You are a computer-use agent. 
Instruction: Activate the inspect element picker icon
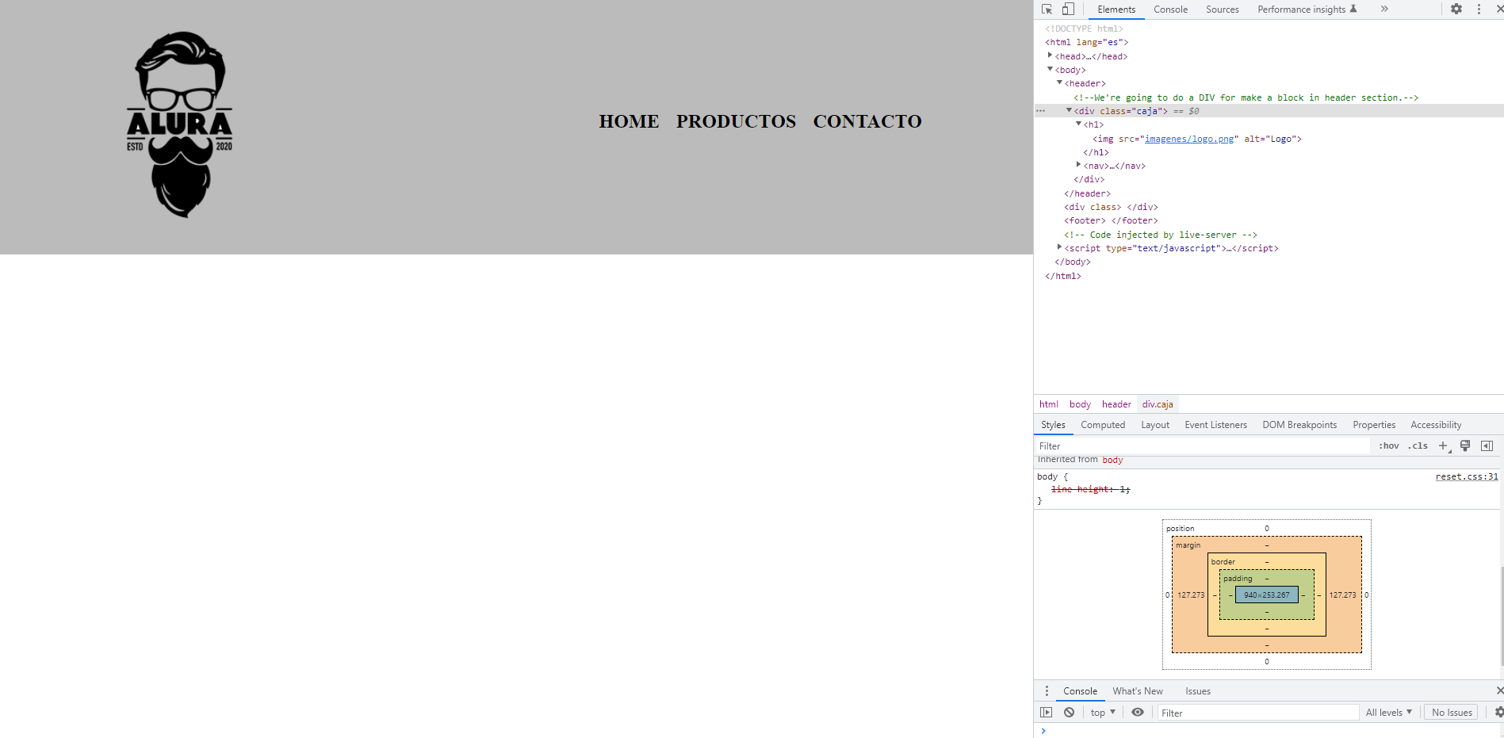[1047, 10]
